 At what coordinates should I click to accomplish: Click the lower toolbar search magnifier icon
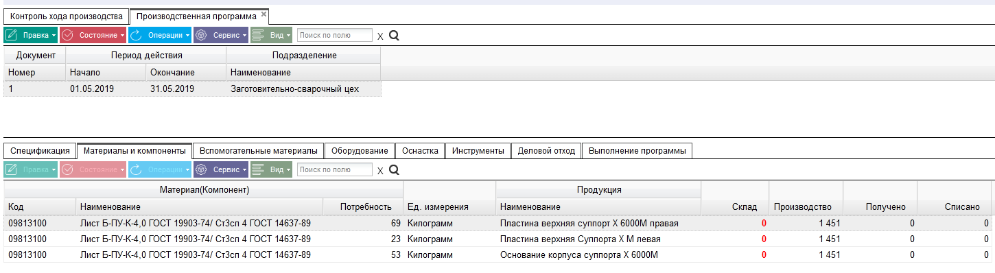[x=394, y=169]
